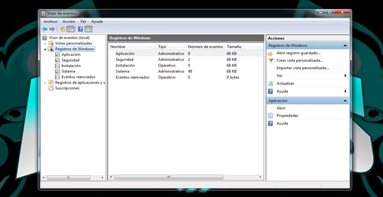The image size is (383, 197).
Task: Click the center pane horizontal scrollbar
Action: (169, 177)
